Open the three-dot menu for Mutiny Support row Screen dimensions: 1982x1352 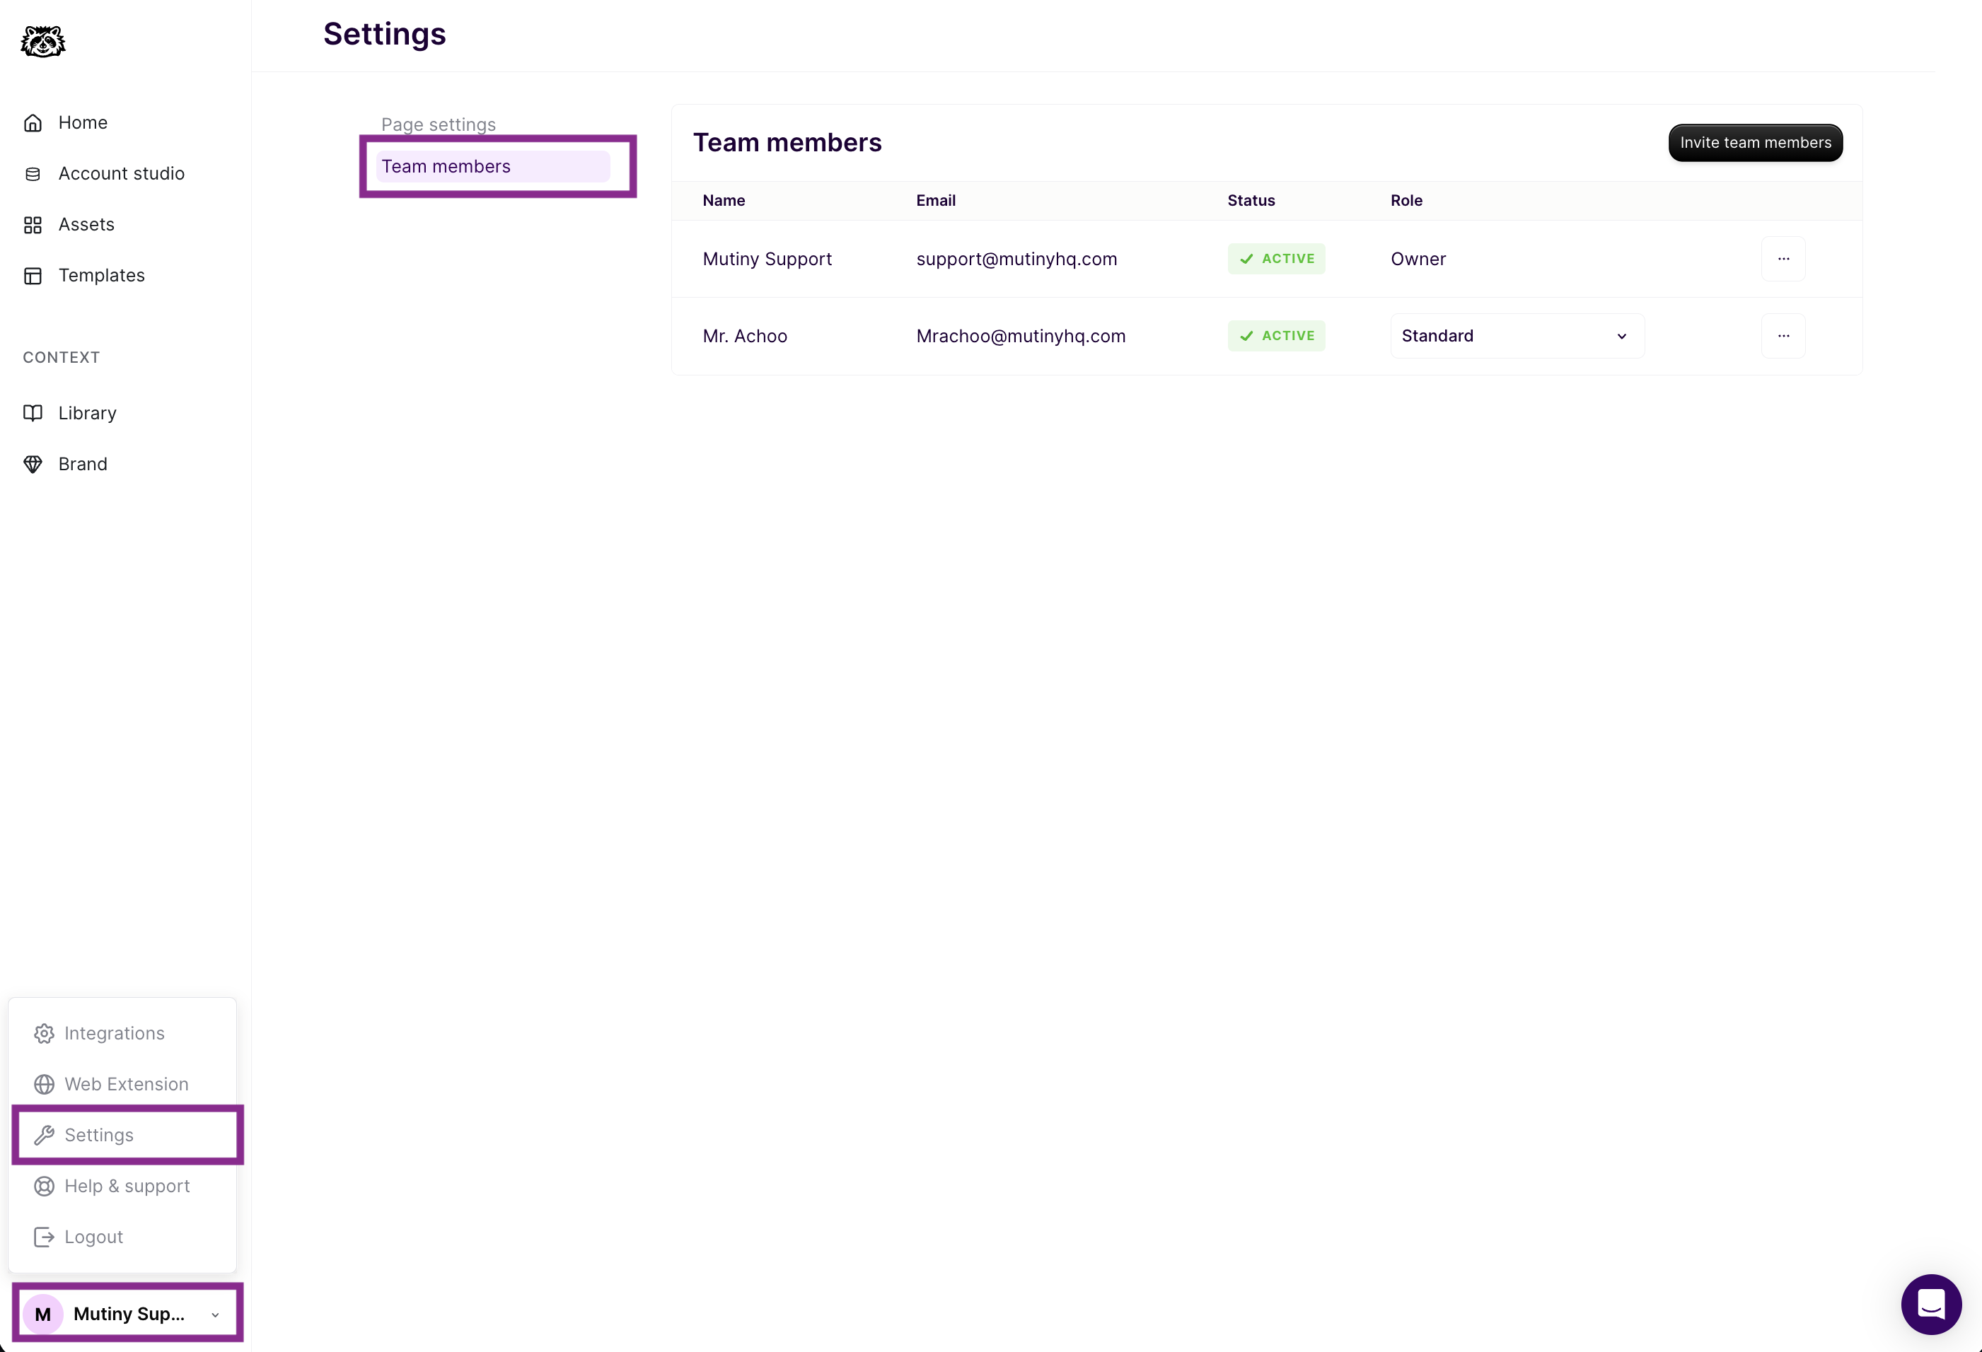tap(1783, 258)
